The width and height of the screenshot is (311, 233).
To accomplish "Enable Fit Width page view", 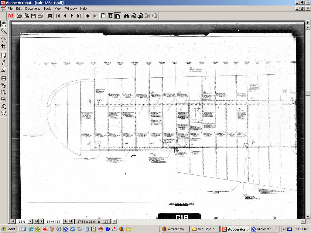I will coord(117,16).
